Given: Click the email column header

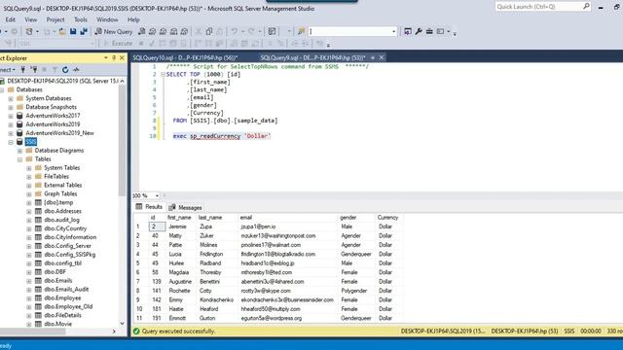Looking at the screenshot, I should point(288,218).
